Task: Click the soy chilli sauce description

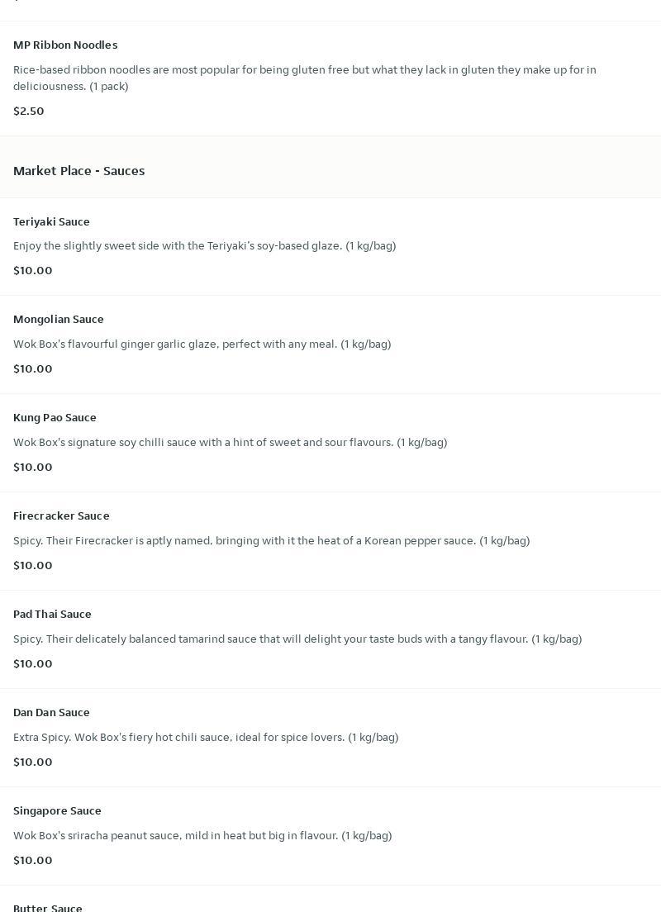Action: coord(230,443)
